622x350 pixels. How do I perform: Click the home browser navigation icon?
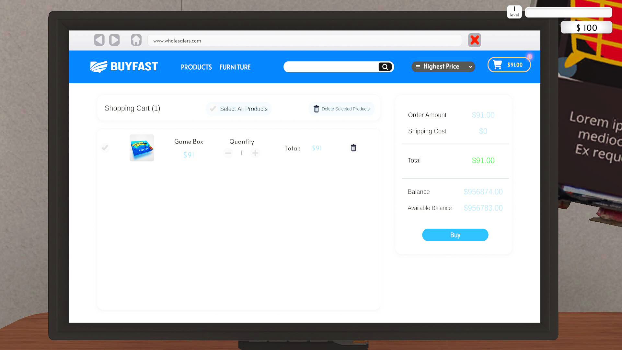tap(136, 40)
